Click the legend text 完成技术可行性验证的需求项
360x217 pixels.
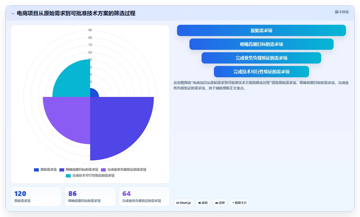[93, 176]
